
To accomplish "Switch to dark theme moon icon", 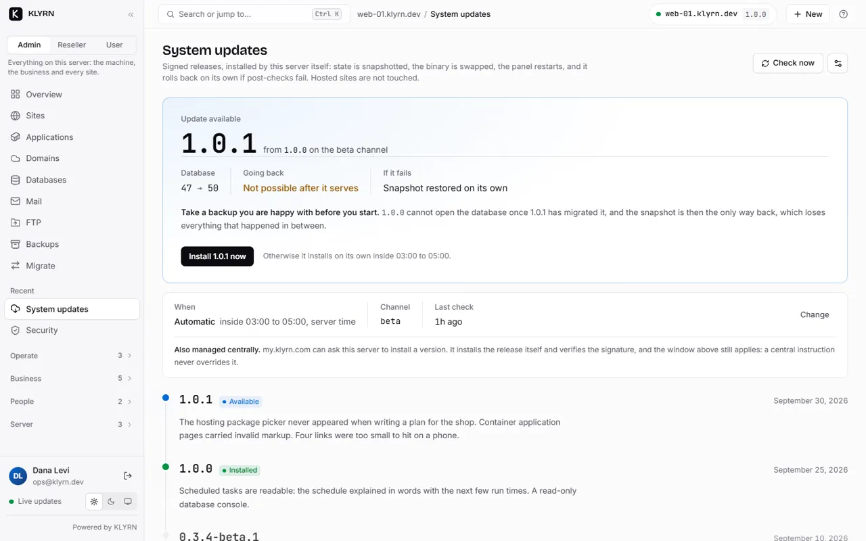I will point(111,502).
